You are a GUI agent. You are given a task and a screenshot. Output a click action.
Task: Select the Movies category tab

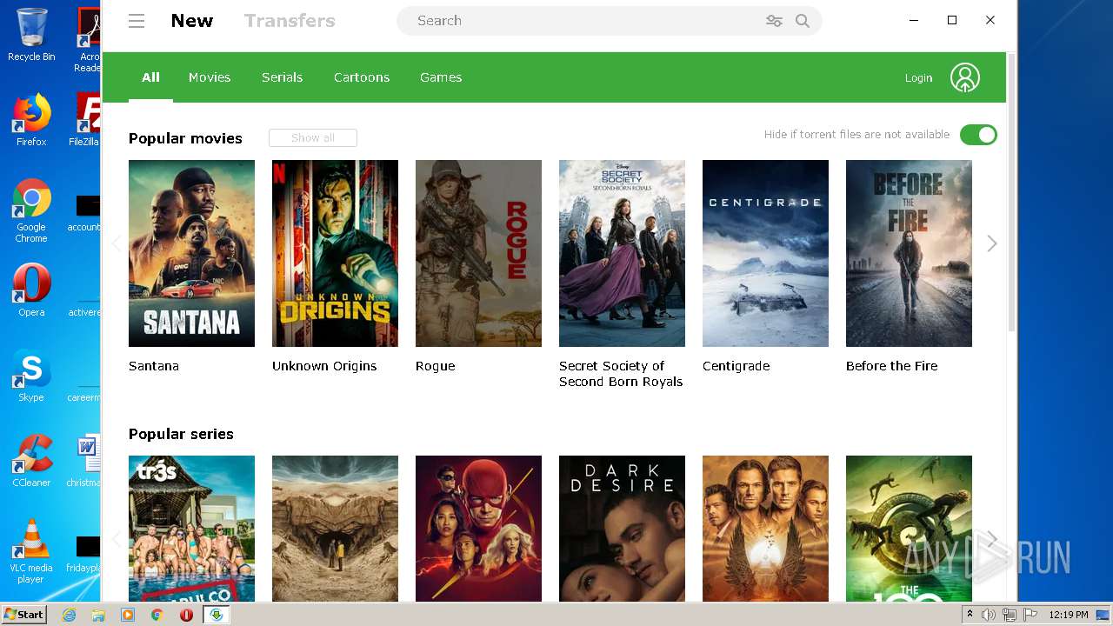[x=210, y=77]
